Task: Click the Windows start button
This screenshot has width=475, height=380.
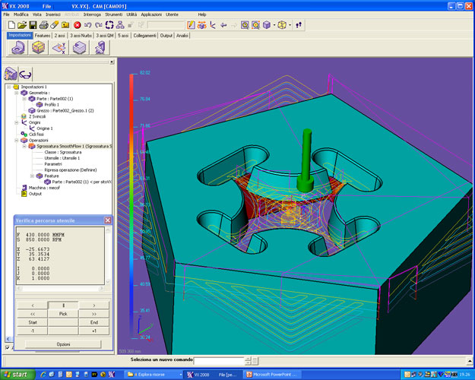Action: point(17,375)
